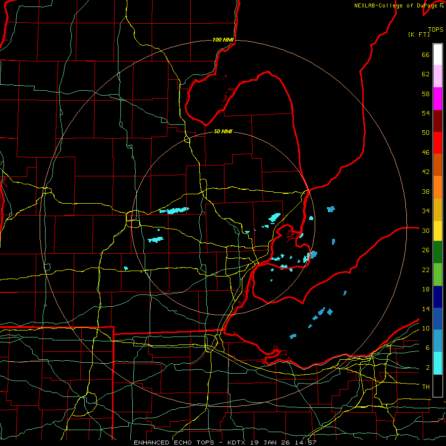
Task: Click the 66 value on the legend scale
Action: [x=426, y=55]
